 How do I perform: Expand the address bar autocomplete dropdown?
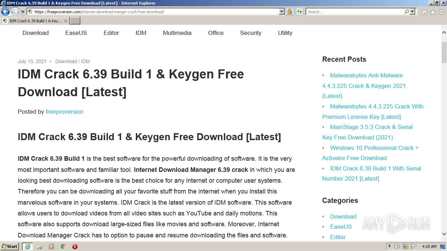(282, 12)
